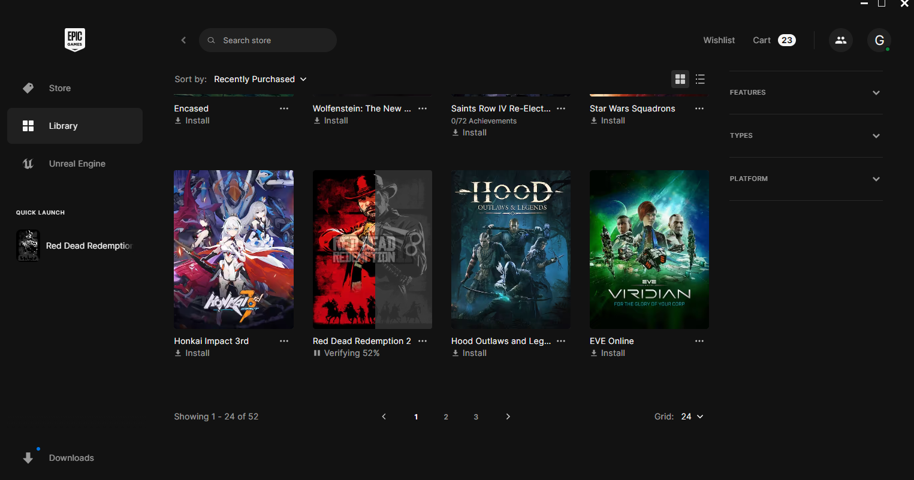
Task: Click the Hood Outlaws & Legends cover art
Action: coord(511,249)
